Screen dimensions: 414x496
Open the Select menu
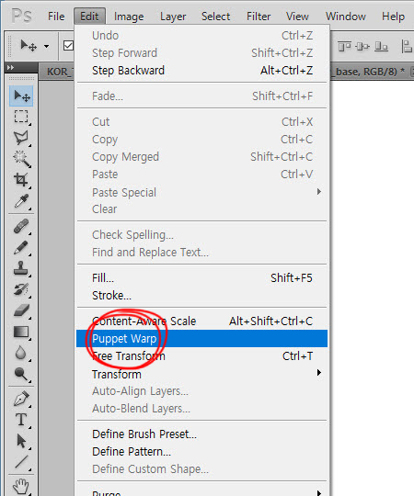[x=215, y=17]
